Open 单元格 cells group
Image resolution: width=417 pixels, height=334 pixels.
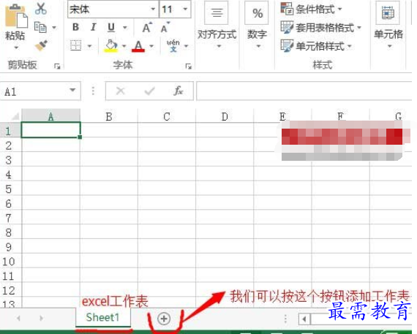388,26
